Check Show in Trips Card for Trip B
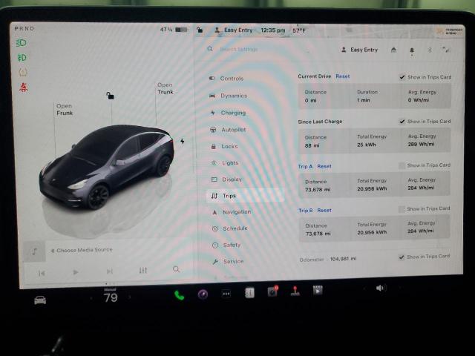 [402, 209]
